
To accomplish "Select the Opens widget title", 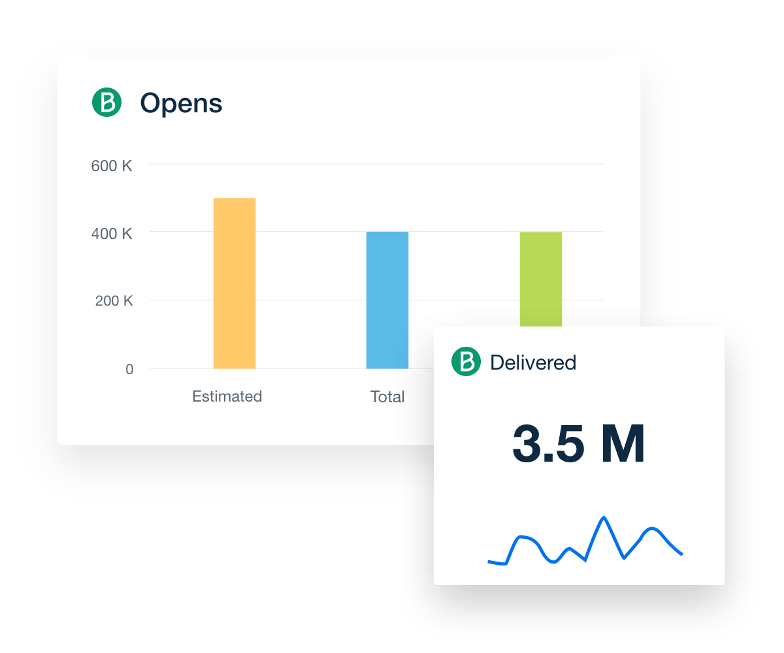I will tap(181, 103).
